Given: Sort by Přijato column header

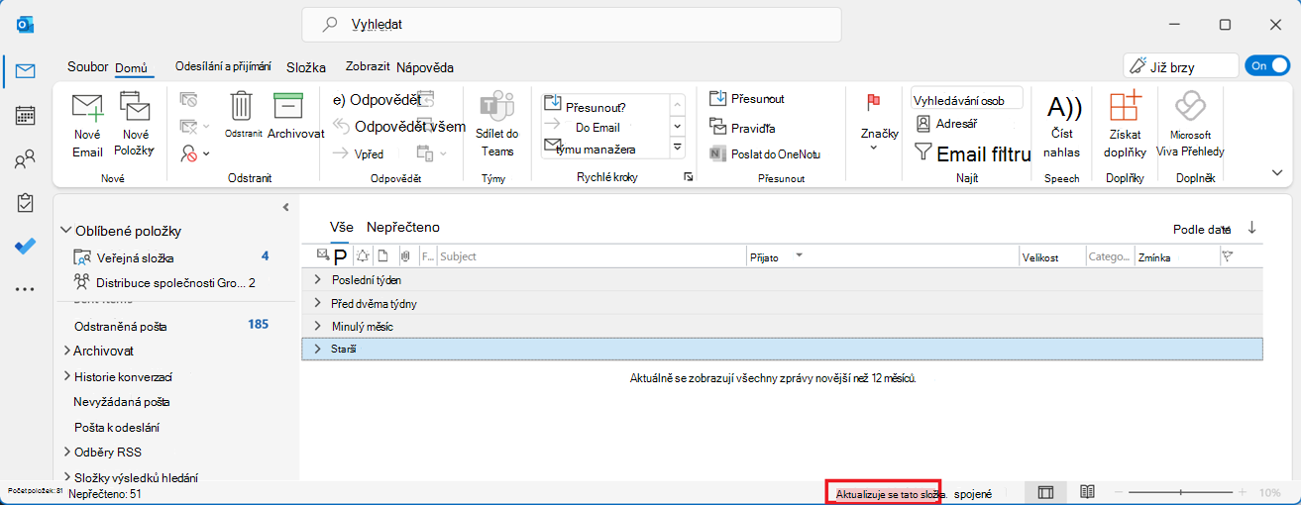Looking at the screenshot, I should [882, 256].
